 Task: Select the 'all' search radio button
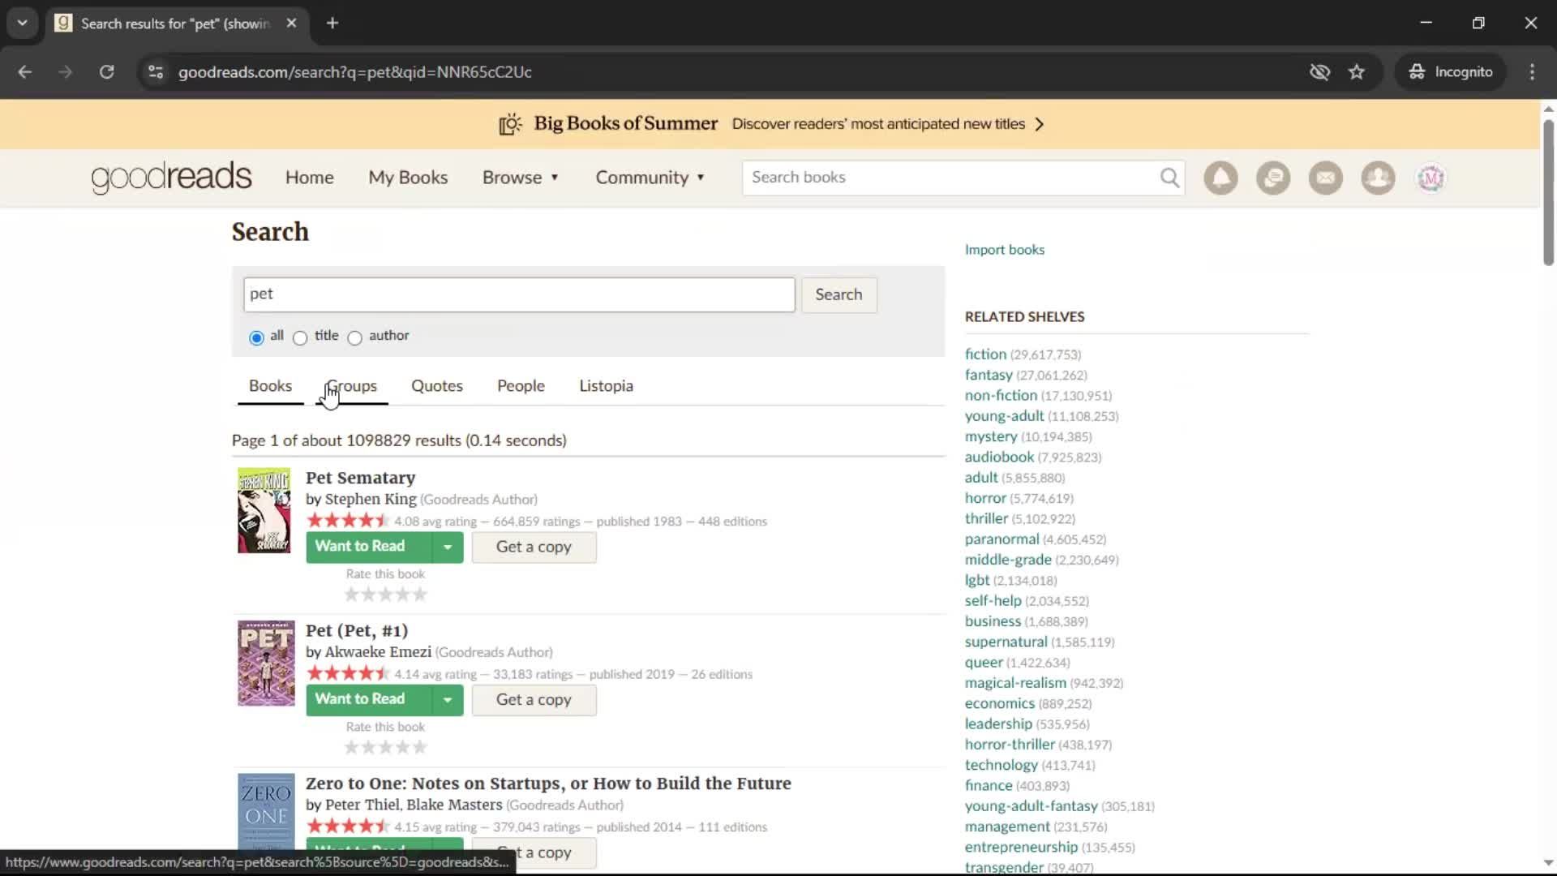coord(256,338)
